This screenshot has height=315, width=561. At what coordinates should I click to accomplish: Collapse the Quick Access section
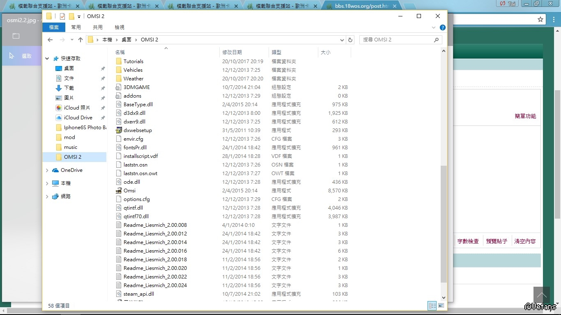tap(47, 59)
